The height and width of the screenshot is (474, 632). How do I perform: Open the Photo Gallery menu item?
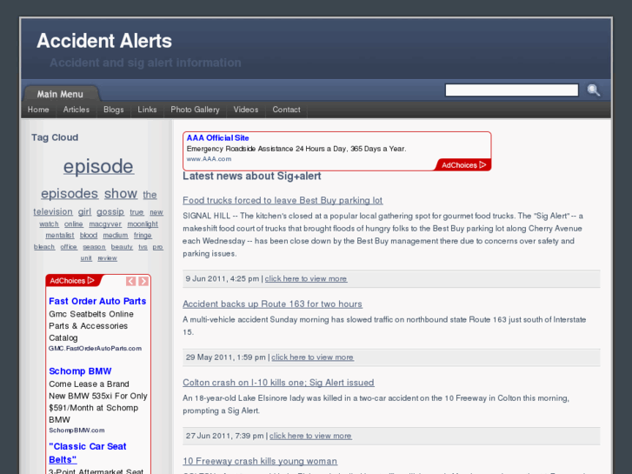click(x=195, y=110)
